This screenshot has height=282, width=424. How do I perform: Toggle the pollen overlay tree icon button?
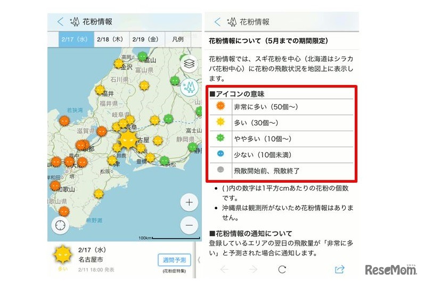coord(189,87)
